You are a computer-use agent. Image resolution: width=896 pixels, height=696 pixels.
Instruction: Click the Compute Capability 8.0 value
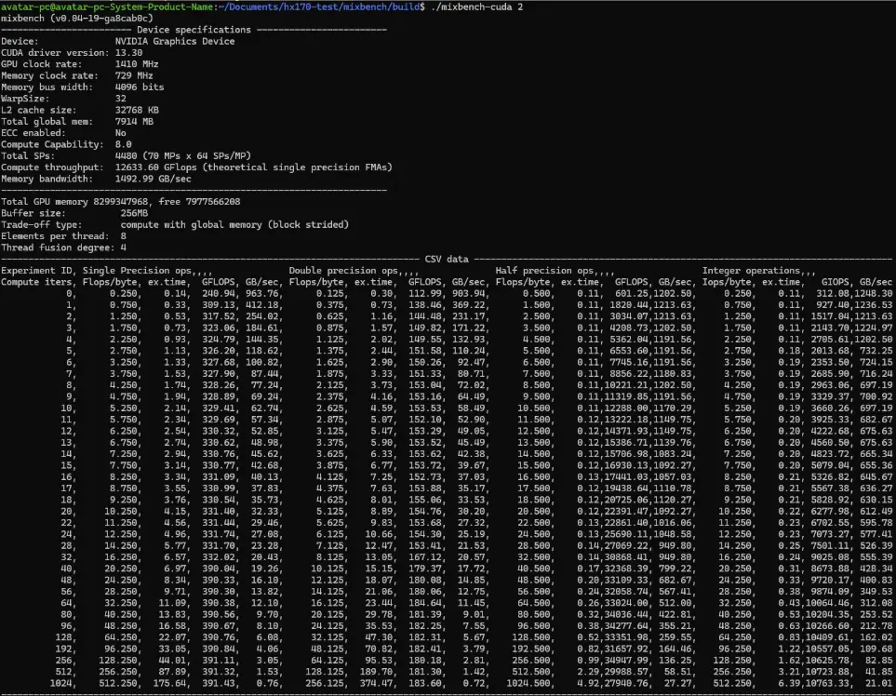124,144
